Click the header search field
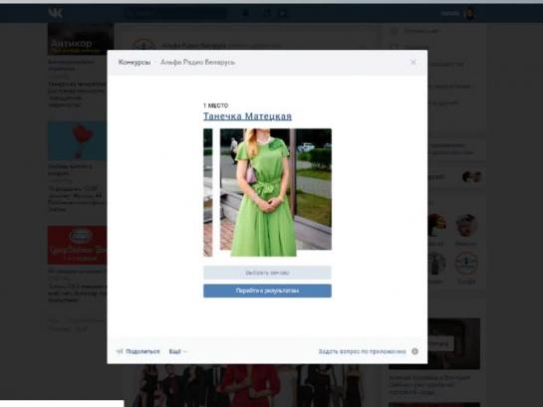This screenshot has width=543, height=407. 176,13
